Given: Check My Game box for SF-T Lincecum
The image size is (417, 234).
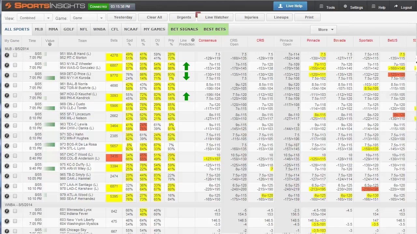Looking at the screenshot, I should [x=15, y=116].
